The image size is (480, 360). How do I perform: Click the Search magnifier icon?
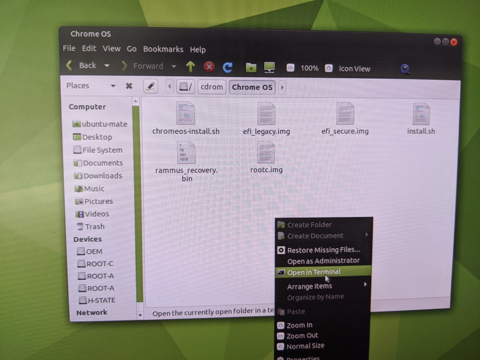(405, 69)
